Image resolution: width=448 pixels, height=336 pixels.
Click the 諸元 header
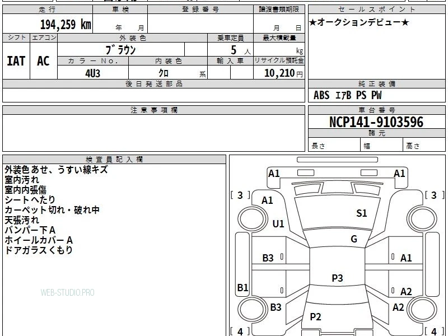click(x=376, y=133)
